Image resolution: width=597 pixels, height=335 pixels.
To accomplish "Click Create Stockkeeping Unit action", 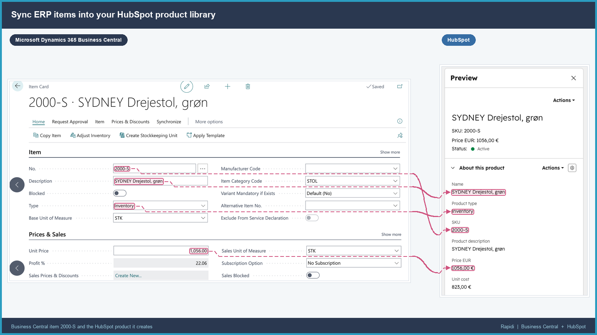I will 149,135.
